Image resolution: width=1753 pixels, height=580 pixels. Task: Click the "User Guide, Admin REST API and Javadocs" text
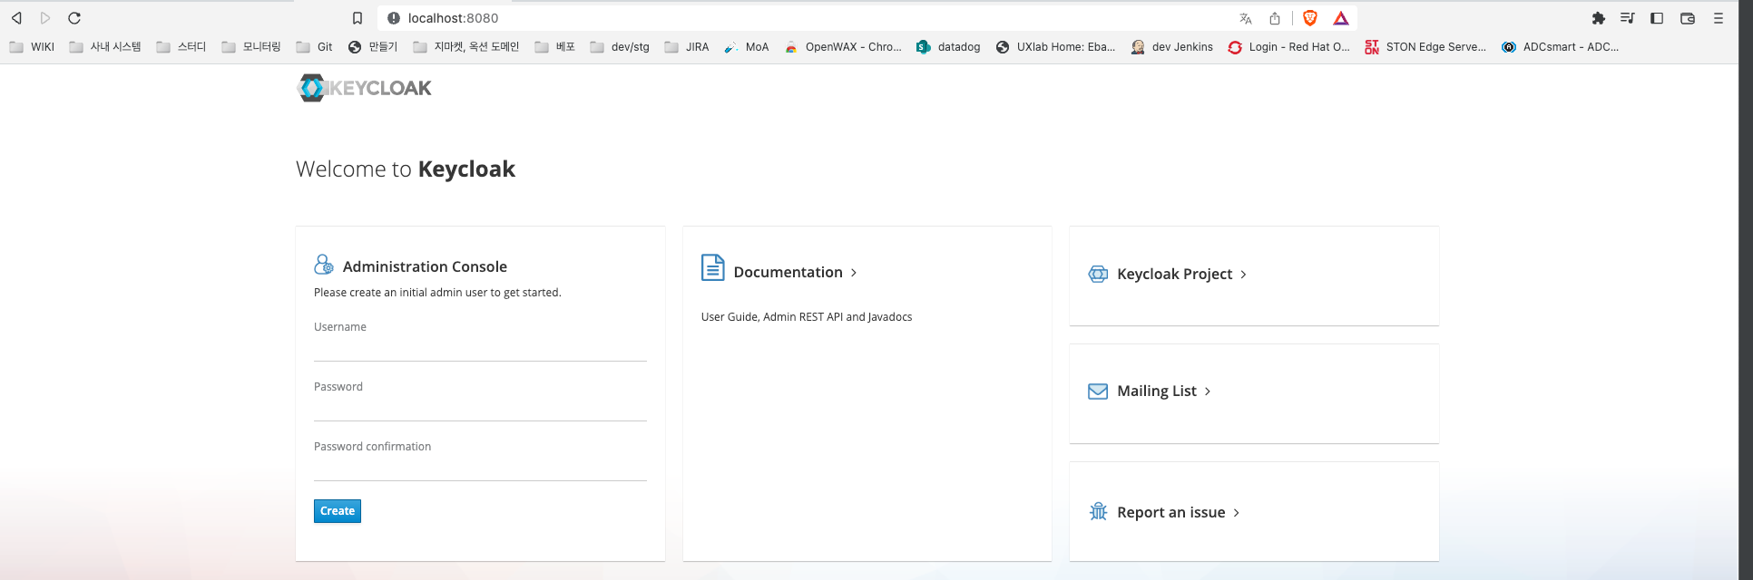pos(807,317)
